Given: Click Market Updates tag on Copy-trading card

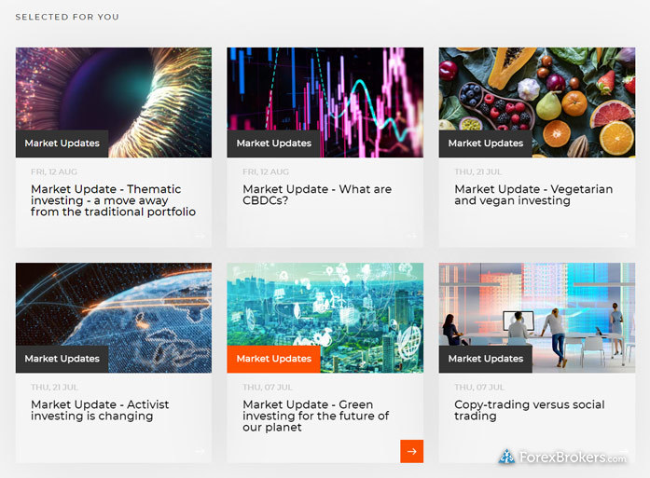Looking at the screenshot, I should coord(486,359).
